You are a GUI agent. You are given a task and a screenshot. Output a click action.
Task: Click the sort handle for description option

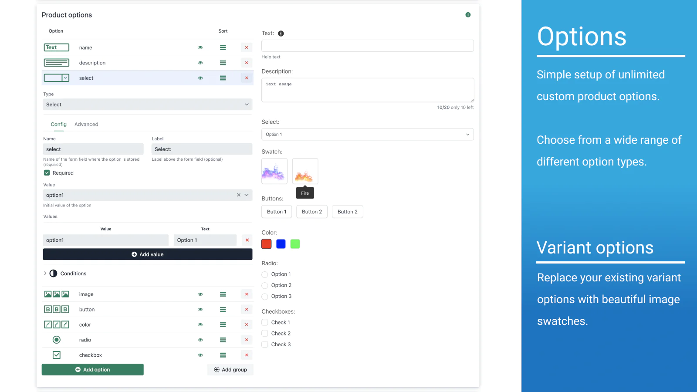coord(223,63)
